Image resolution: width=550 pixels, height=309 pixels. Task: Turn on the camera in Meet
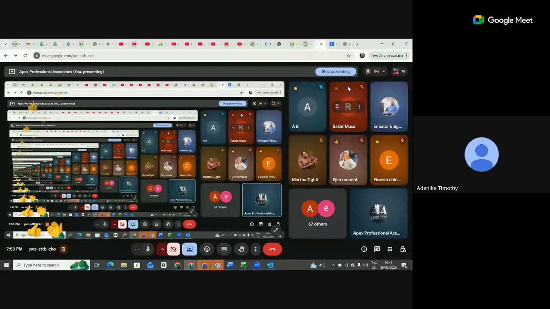174,249
